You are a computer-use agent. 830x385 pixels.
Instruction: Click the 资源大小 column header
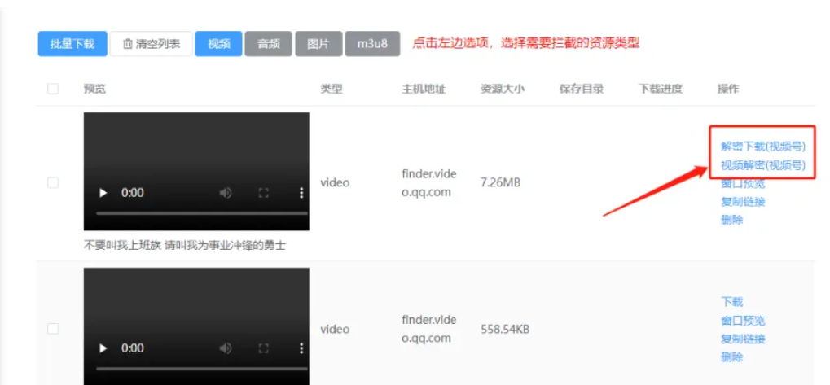click(x=503, y=89)
